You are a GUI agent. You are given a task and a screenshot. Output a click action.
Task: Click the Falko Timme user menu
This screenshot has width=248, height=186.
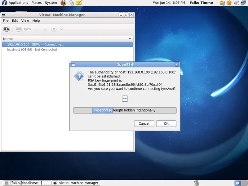pos(201,3)
